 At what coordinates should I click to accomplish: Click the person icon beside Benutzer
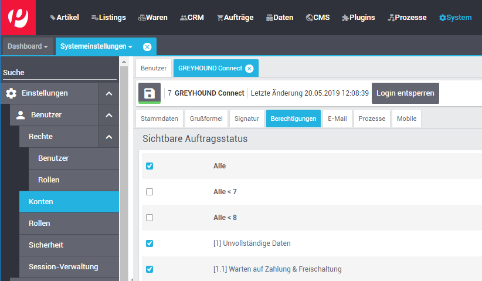pyautogui.click(x=21, y=115)
